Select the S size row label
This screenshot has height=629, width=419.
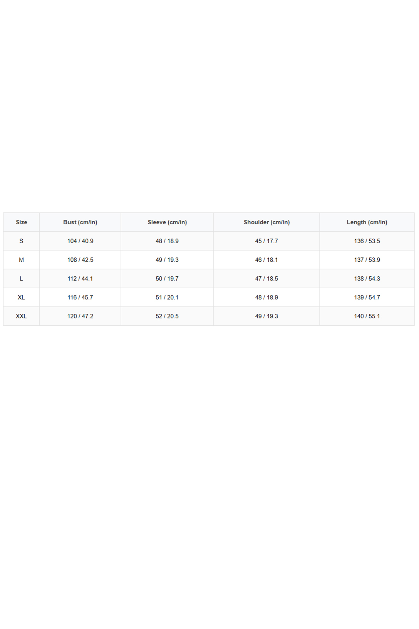coord(21,241)
